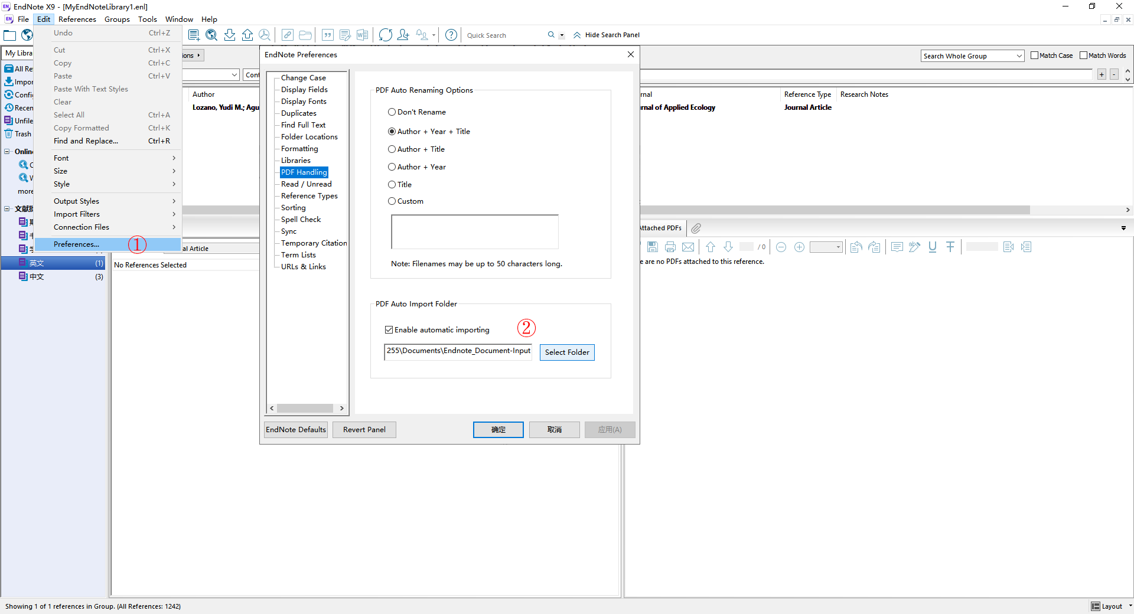Image resolution: width=1134 pixels, height=614 pixels.
Task: Select the Author + Year radio option
Action: 392,167
